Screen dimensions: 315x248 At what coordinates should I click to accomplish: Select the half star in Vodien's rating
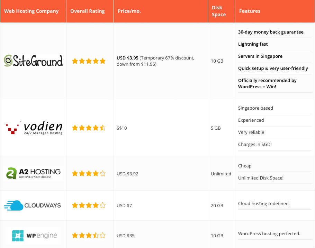click(103, 128)
